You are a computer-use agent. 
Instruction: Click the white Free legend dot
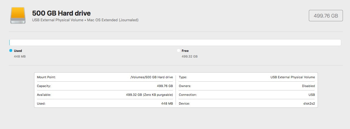(179, 50)
